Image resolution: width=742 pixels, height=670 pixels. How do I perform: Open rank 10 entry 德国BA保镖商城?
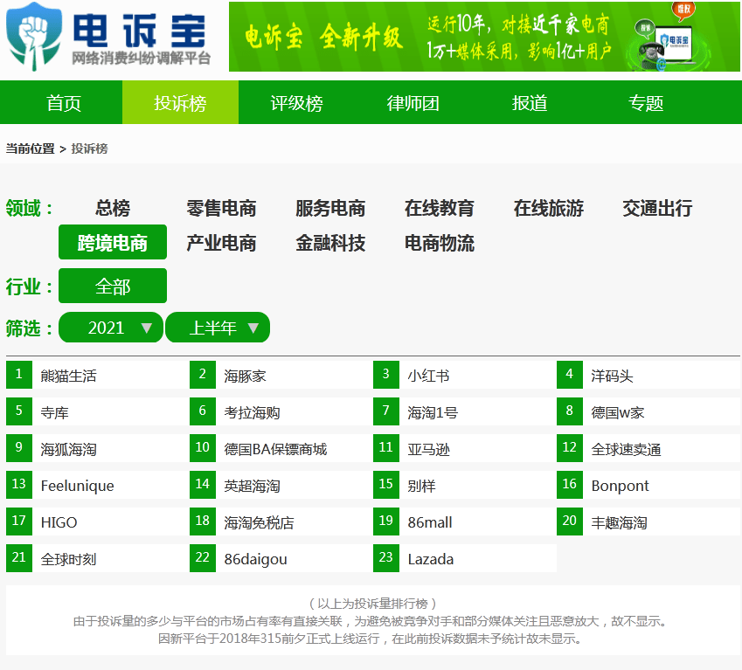281,448
